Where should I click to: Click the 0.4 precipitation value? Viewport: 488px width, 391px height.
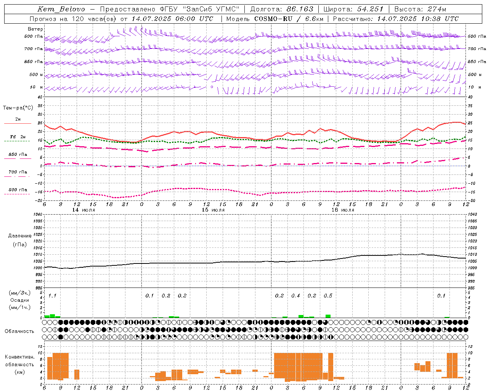coord(295,296)
